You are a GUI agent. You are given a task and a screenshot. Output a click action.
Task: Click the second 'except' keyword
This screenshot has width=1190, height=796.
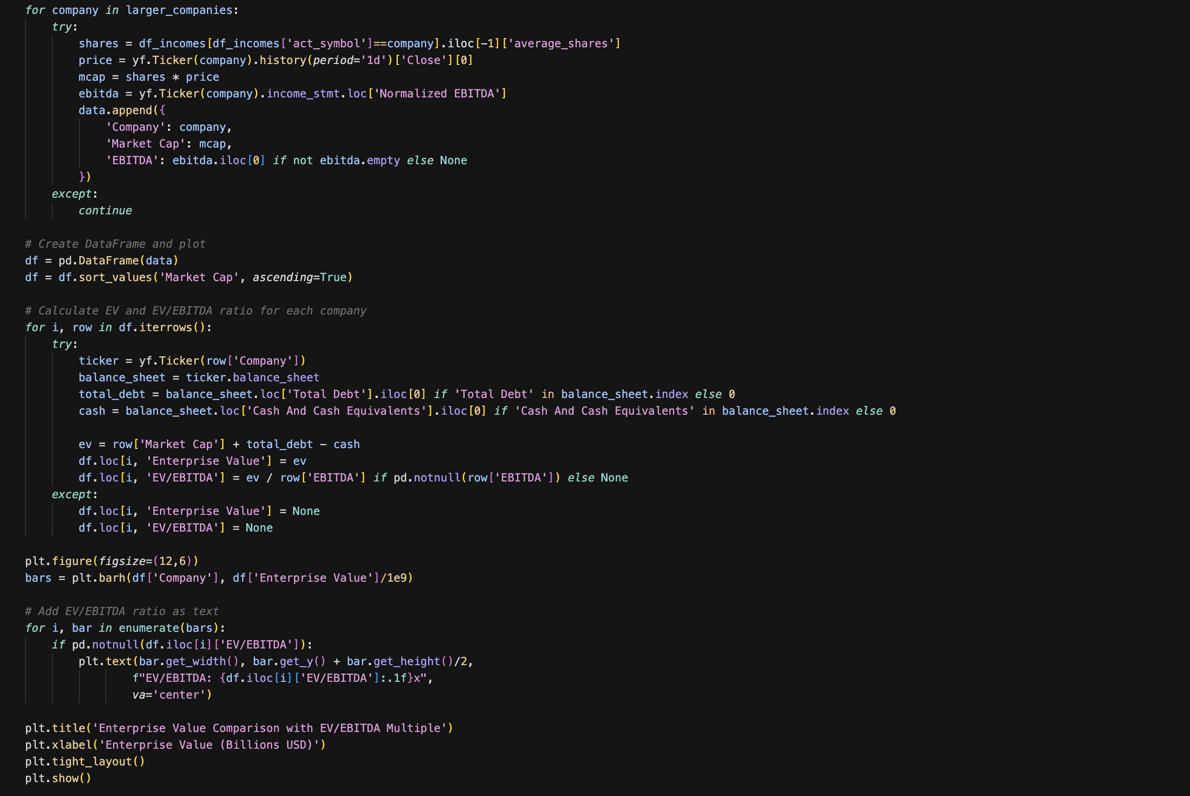pos(71,494)
